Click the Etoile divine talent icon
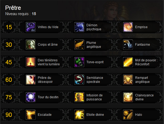The width and height of the screenshot is (164, 124). (79, 115)
